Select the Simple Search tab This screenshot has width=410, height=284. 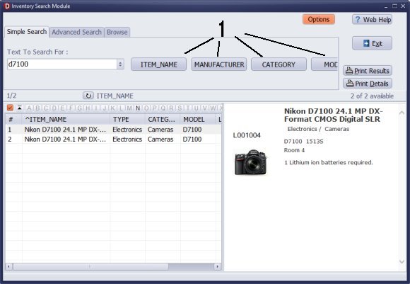point(27,32)
